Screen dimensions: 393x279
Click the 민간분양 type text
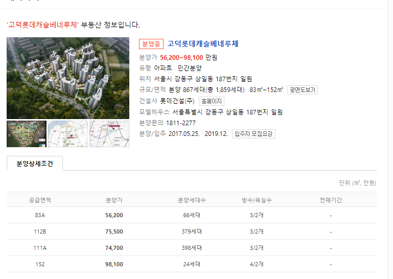190,68
